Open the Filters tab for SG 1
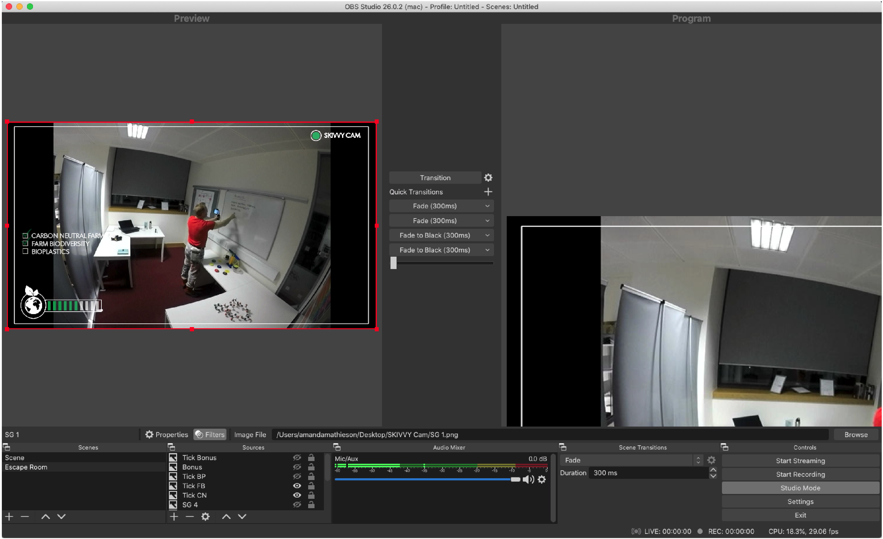The height and width of the screenshot is (539, 883). [x=210, y=434]
